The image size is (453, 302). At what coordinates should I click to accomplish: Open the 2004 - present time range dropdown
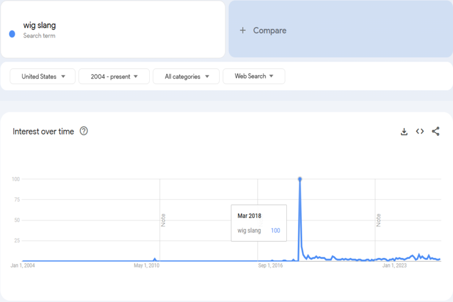pos(114,76)
